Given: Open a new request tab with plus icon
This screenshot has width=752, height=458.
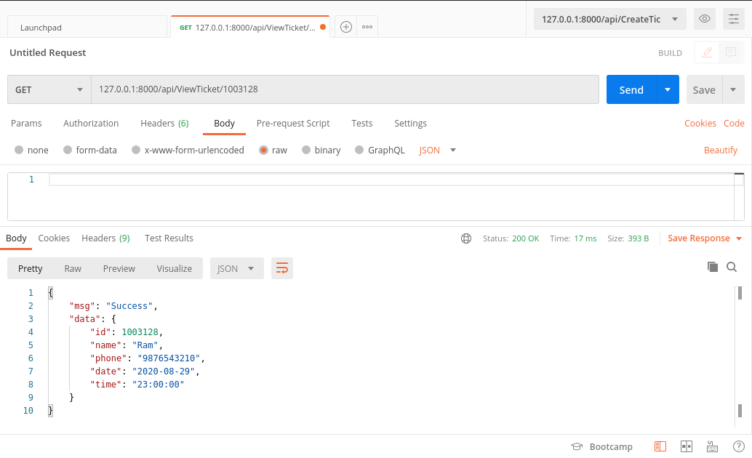Looking at the screenshot, I should click(345, 27).
